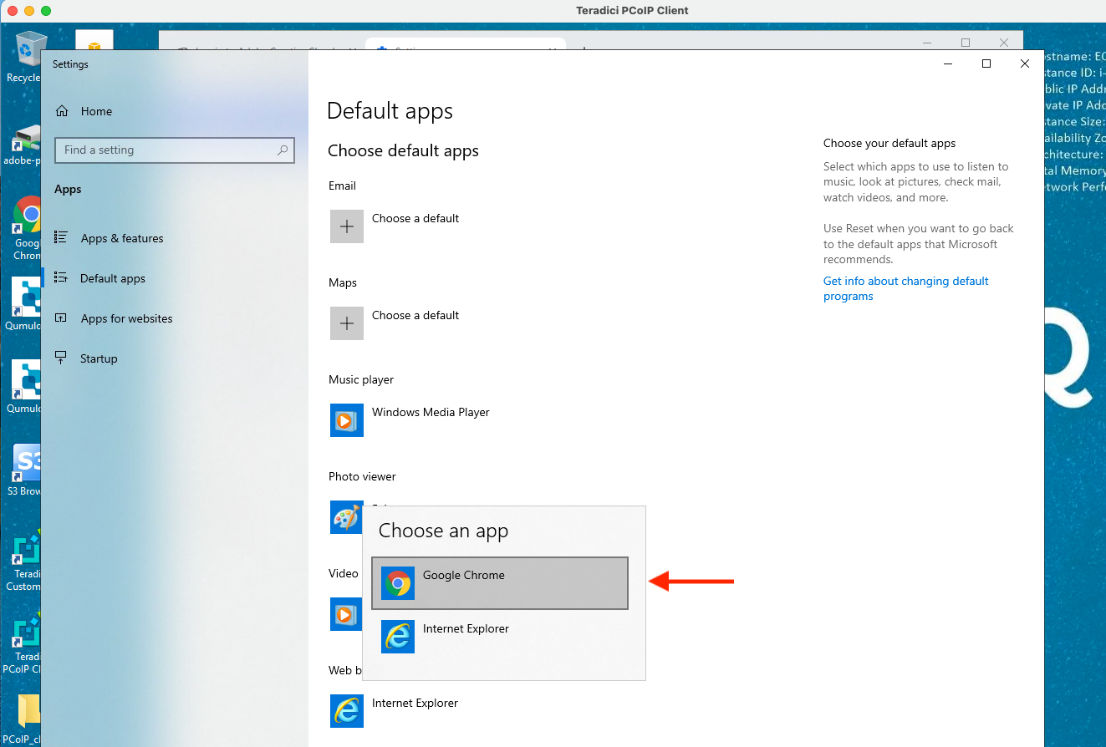1106x747 pixels.
Task: Go to Startup settings
Action: (99, 358)
